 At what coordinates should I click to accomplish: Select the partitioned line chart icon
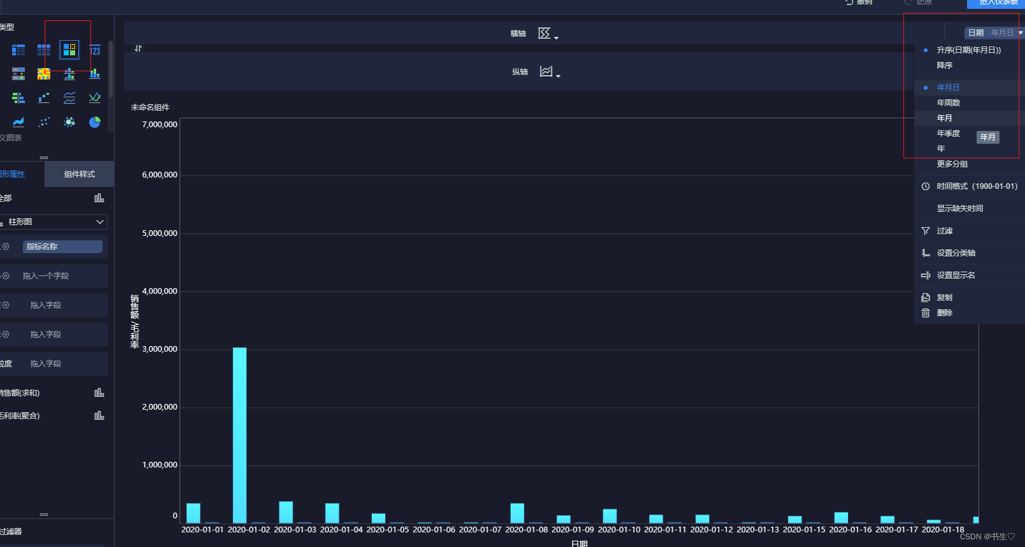click(69, 98)
